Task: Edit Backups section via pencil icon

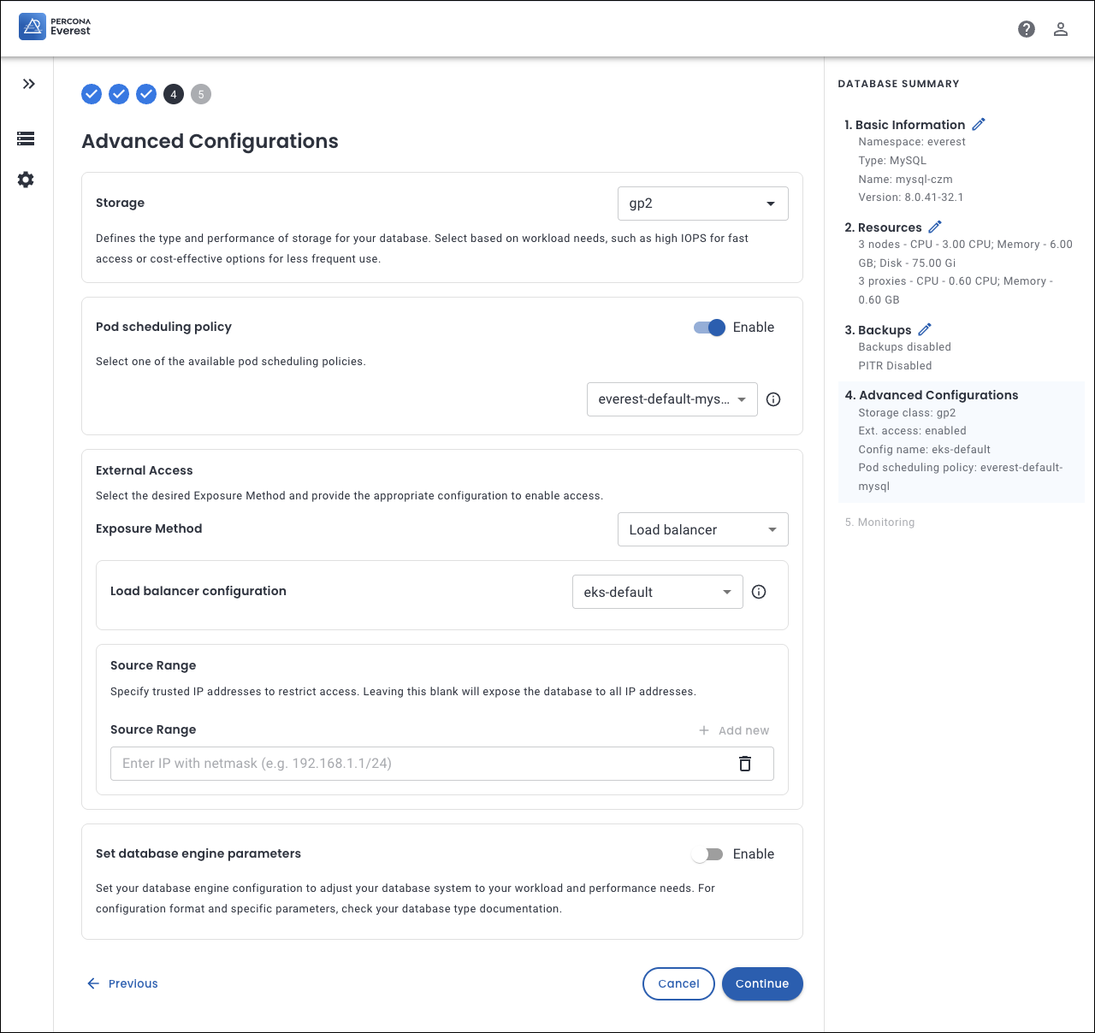Action: click(925, 329)
